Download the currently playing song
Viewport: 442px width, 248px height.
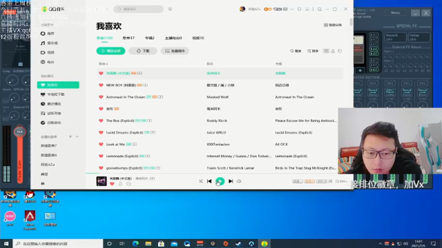pyautogui.click(x=120, y=184)
